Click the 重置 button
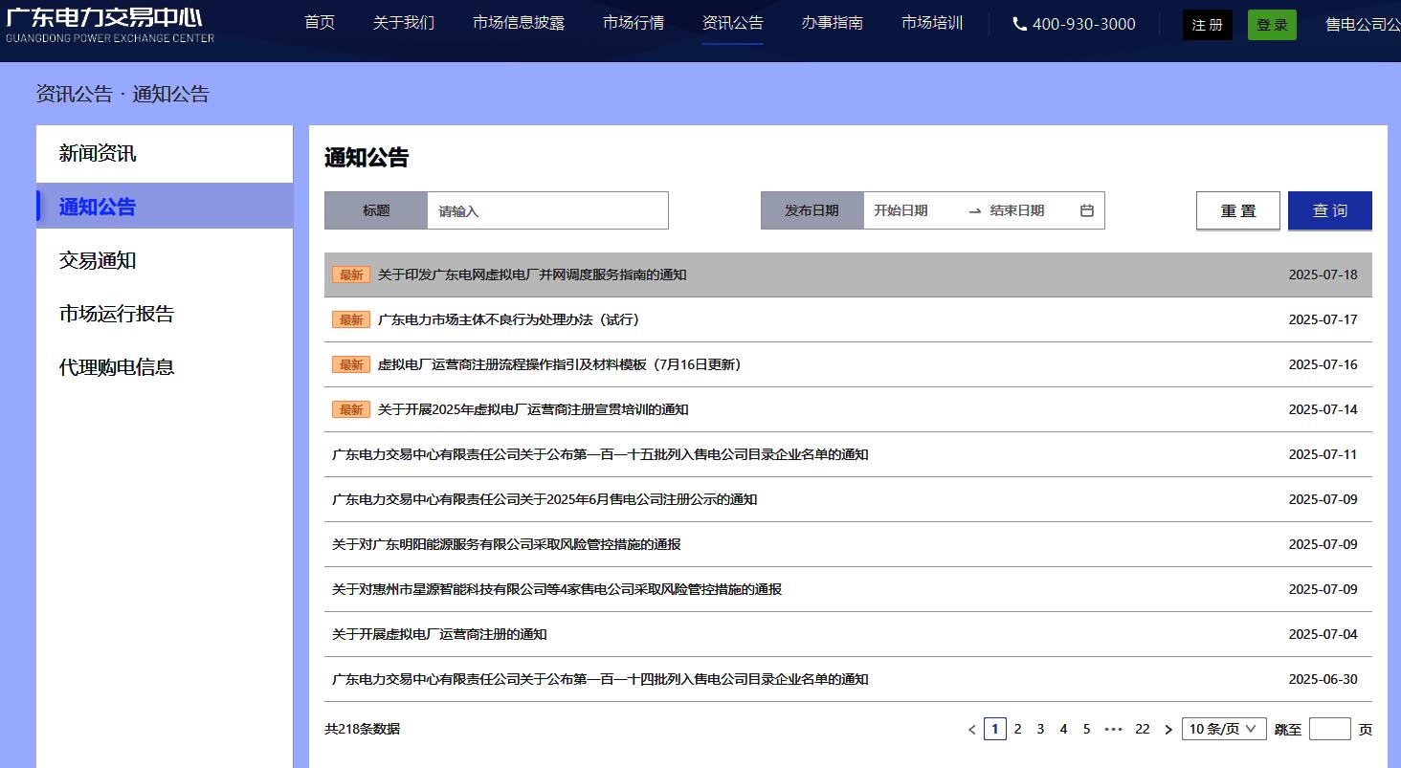This screenshot has height=768, width=1401. click(x=1238, y=211)
